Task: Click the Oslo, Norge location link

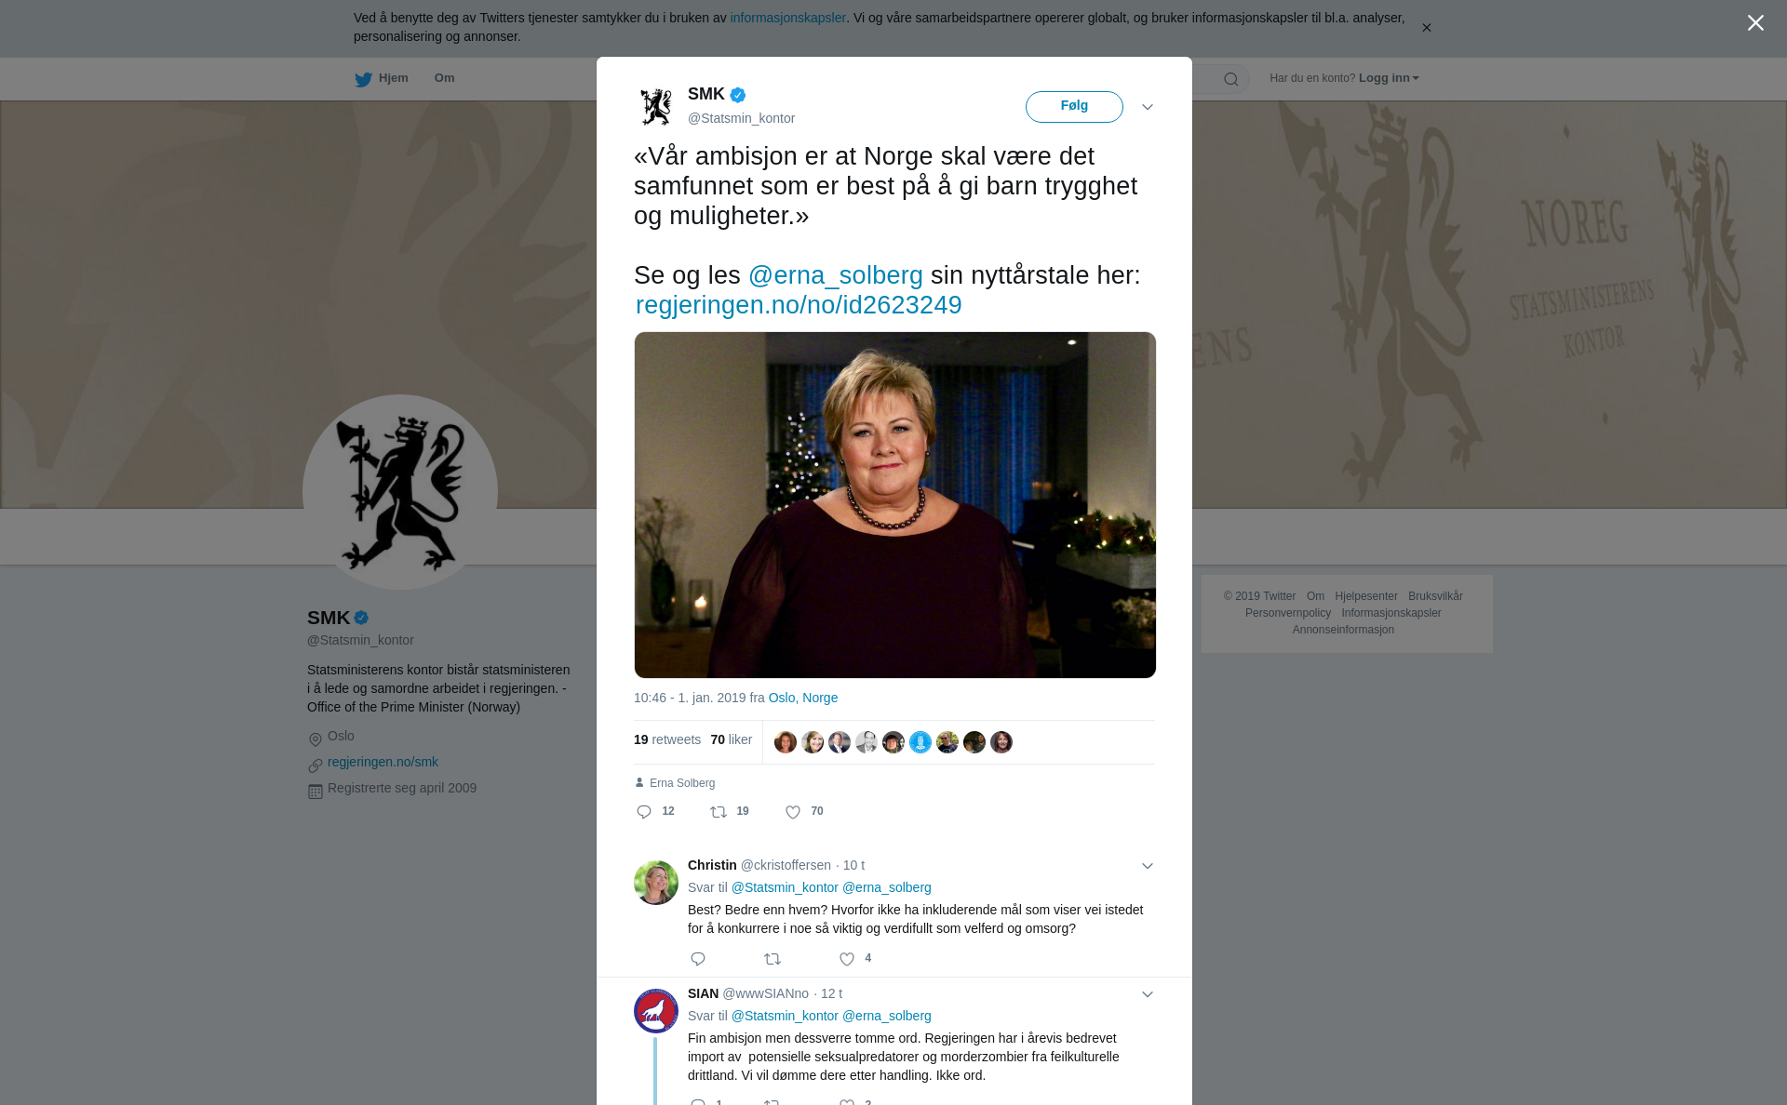Action: pyautogui.click(x=802, y=698)
